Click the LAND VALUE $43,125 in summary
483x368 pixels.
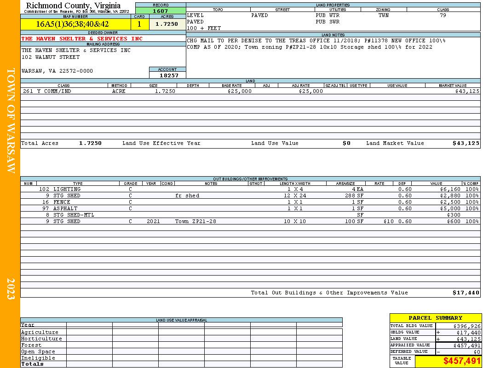(468, 339)
